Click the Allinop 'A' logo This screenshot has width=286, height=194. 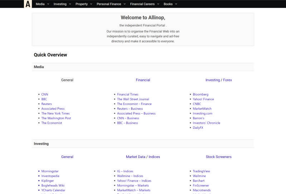pos(28,4)
